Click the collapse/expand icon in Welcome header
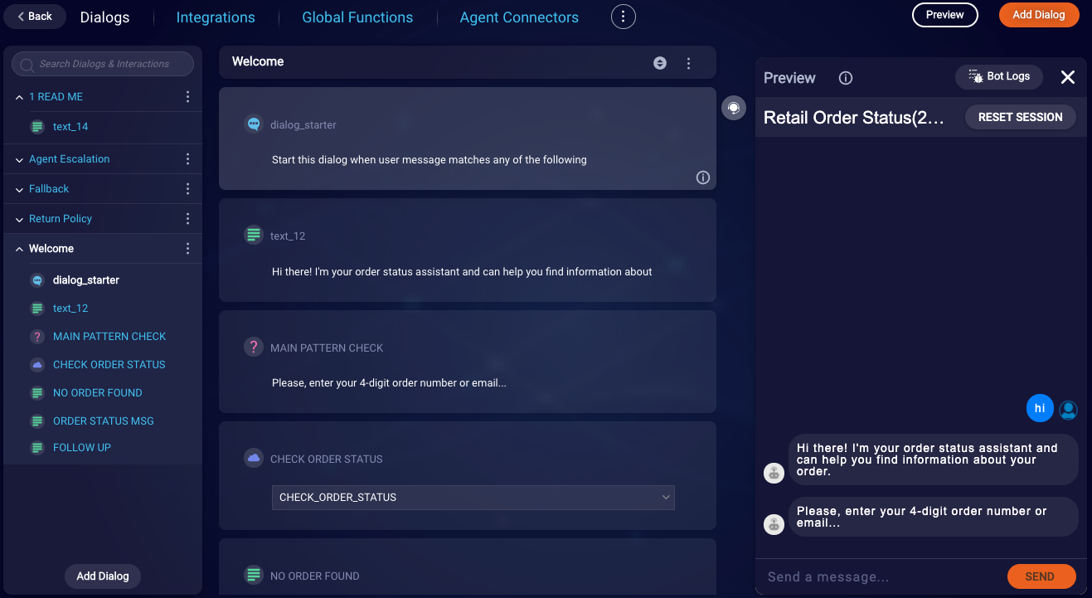The height and width of the screenshot is (598, 1092). 660,63
